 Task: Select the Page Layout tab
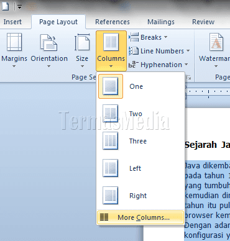pyautogui.click(x=58, y=22)
